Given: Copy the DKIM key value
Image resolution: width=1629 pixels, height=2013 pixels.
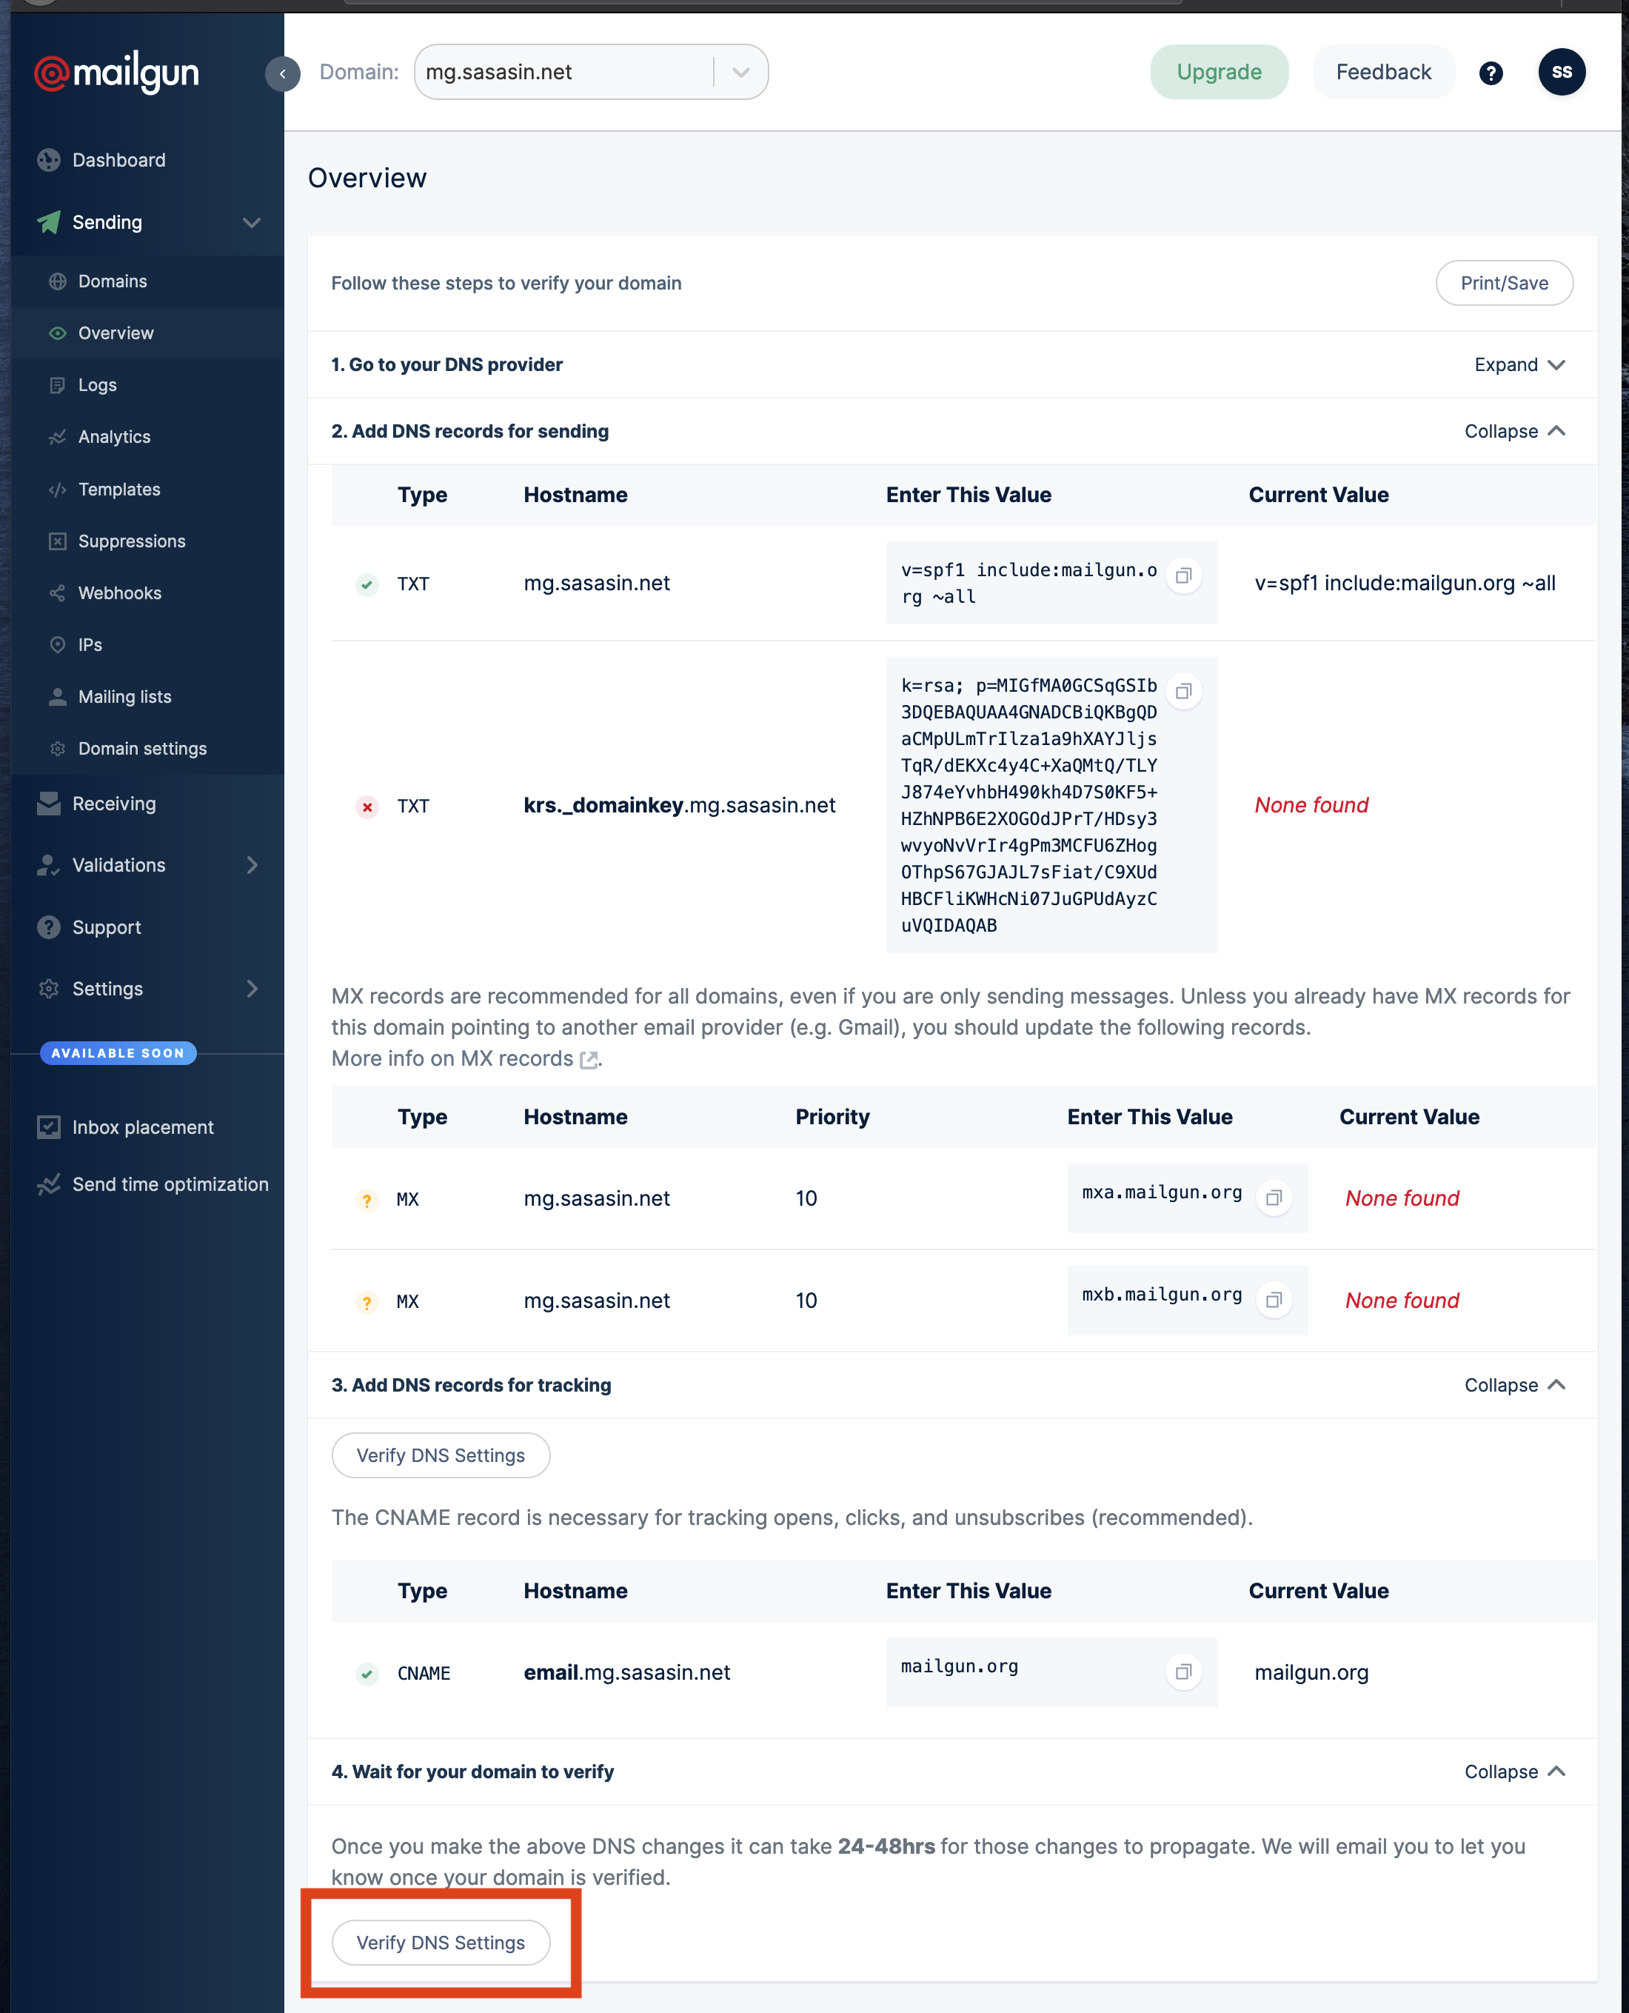Looking at the screenshot, I should [1183, 692].
